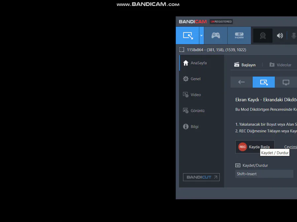297x222 pixels.
Task: Toggle the microphone icon
Action: (294, 36)
